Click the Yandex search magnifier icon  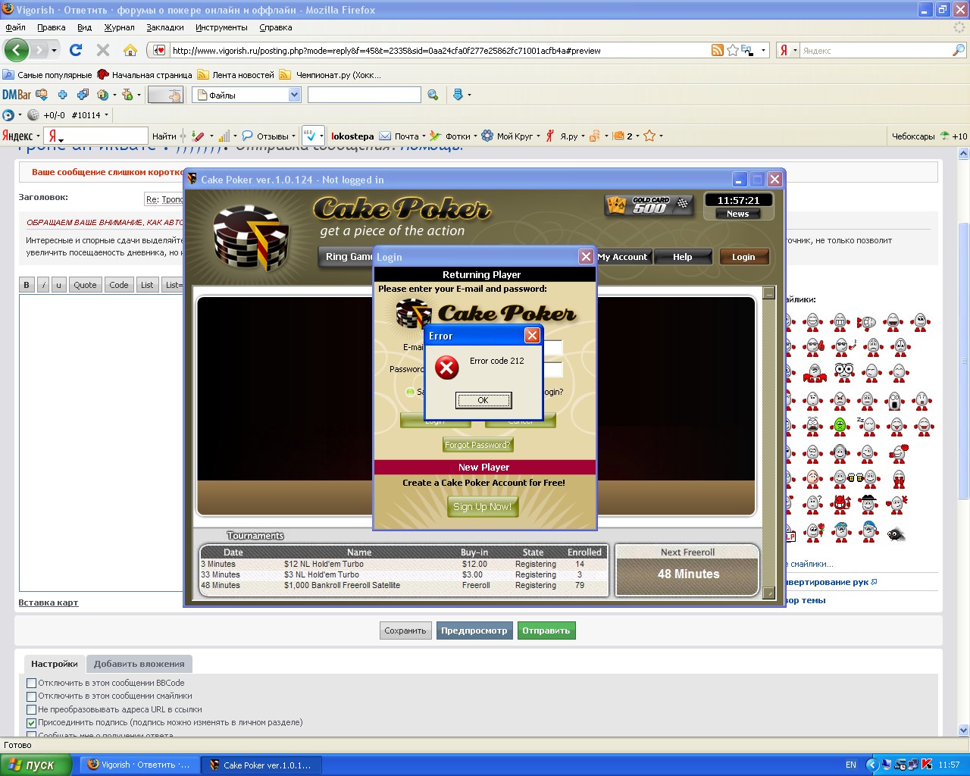(x=959, y=50)
